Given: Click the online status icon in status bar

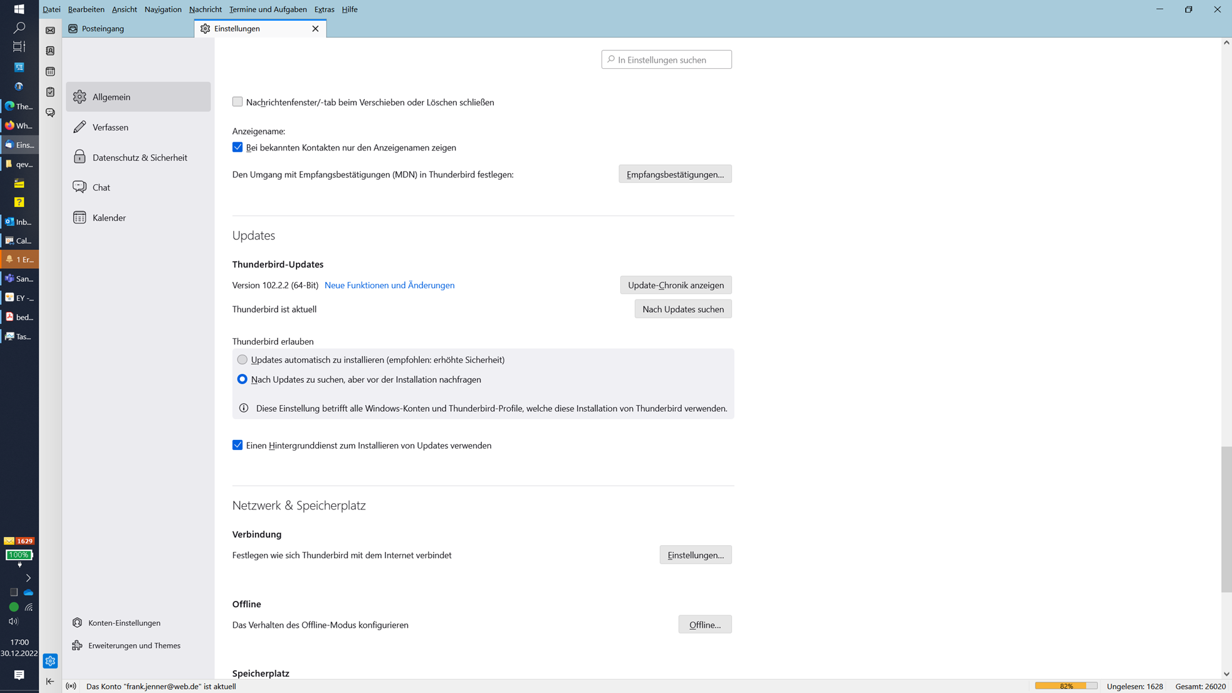Looking at the screenshot, I should [71, 686].
